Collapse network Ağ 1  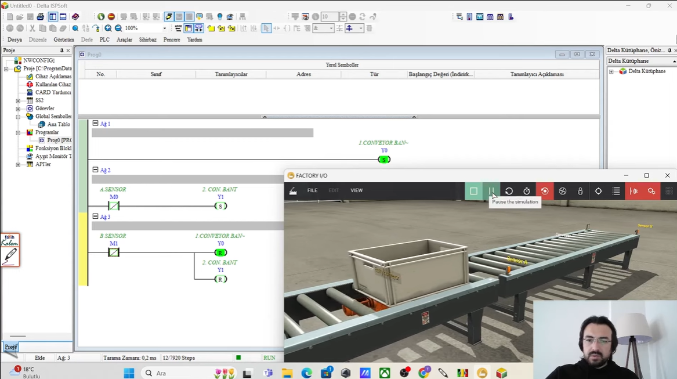click(95, 123)
